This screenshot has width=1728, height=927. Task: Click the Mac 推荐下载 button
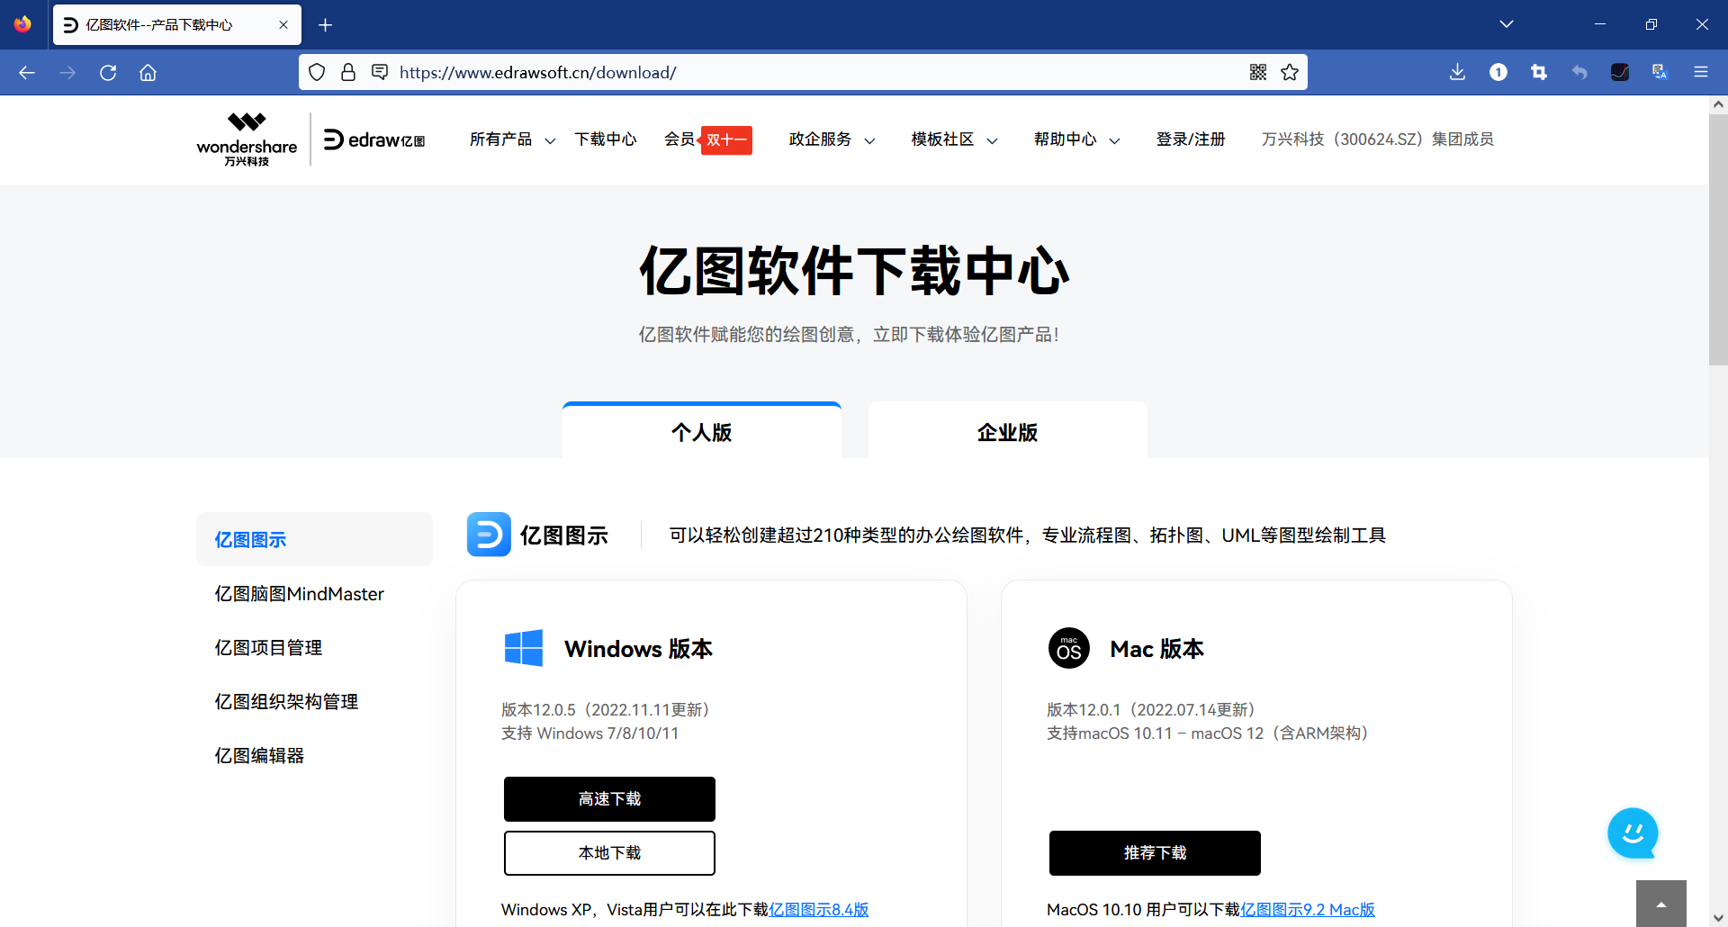1155,853
